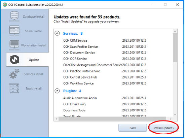Select CCH Document Service row

tap(105, 53)
